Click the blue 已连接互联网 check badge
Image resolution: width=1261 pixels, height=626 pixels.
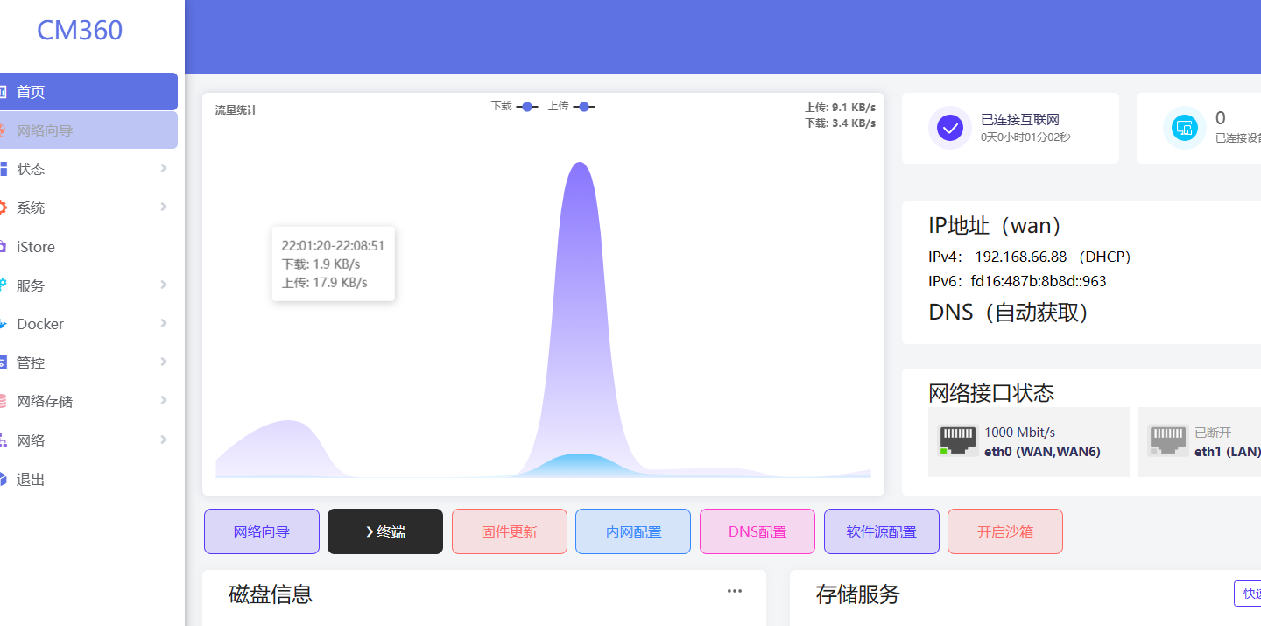click(949, 128)
